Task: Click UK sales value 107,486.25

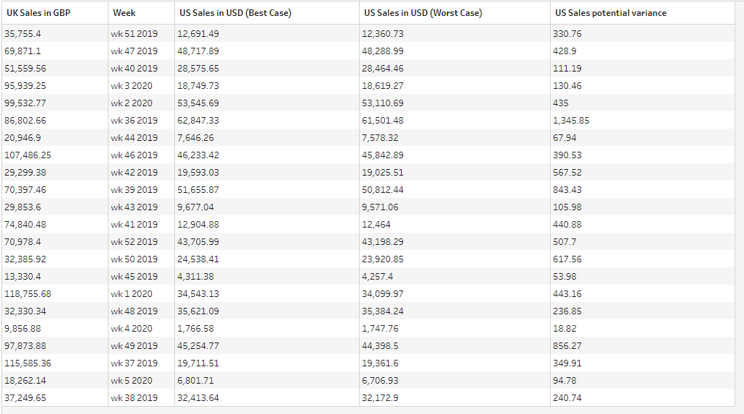Action: click(x=28, y=155)
